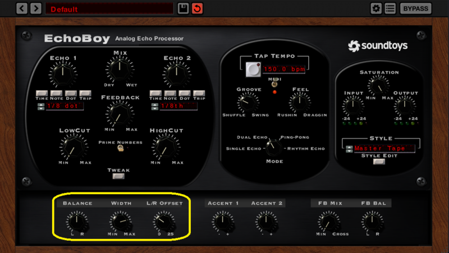Toggle the Prime Numbers switch
This screenshot has width=449, height=253.
(x=121, y=148)
